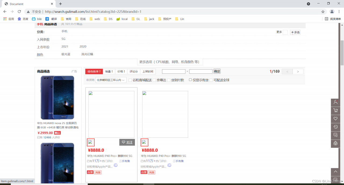Image resolution: width=344 pixels, height=185 pixels.
Task: Tick the 京尊达 checkbox
Action: (x=154, y=80)
